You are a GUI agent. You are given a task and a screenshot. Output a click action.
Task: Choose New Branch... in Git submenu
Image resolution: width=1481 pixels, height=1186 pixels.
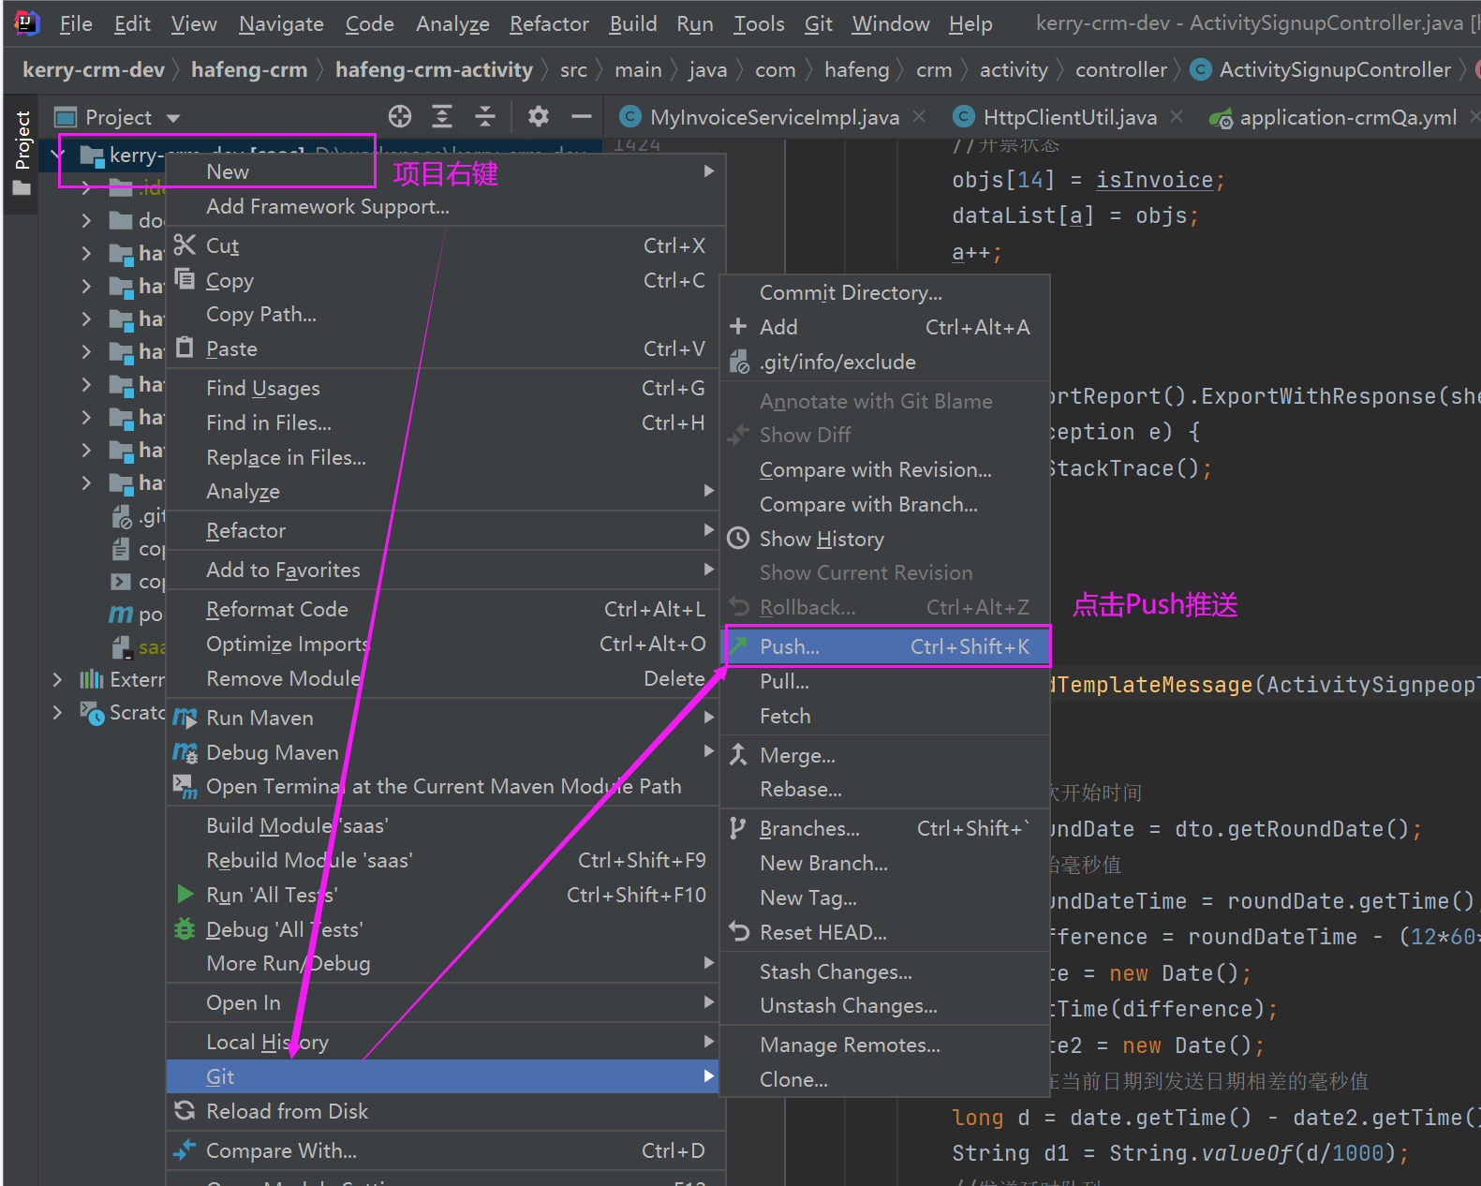coord(885,863)
